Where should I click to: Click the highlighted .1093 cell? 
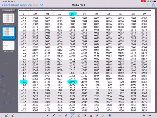pos(72,82)
